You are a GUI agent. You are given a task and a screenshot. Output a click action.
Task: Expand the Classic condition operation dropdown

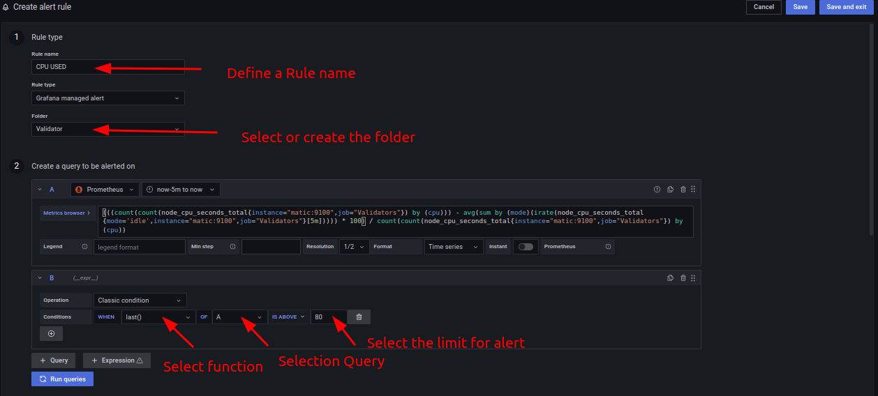click(140, 300)
